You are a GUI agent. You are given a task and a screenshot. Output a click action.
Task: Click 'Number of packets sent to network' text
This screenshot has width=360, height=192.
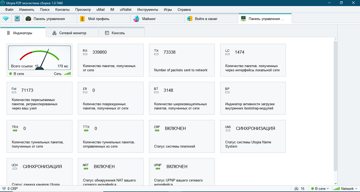181,70
